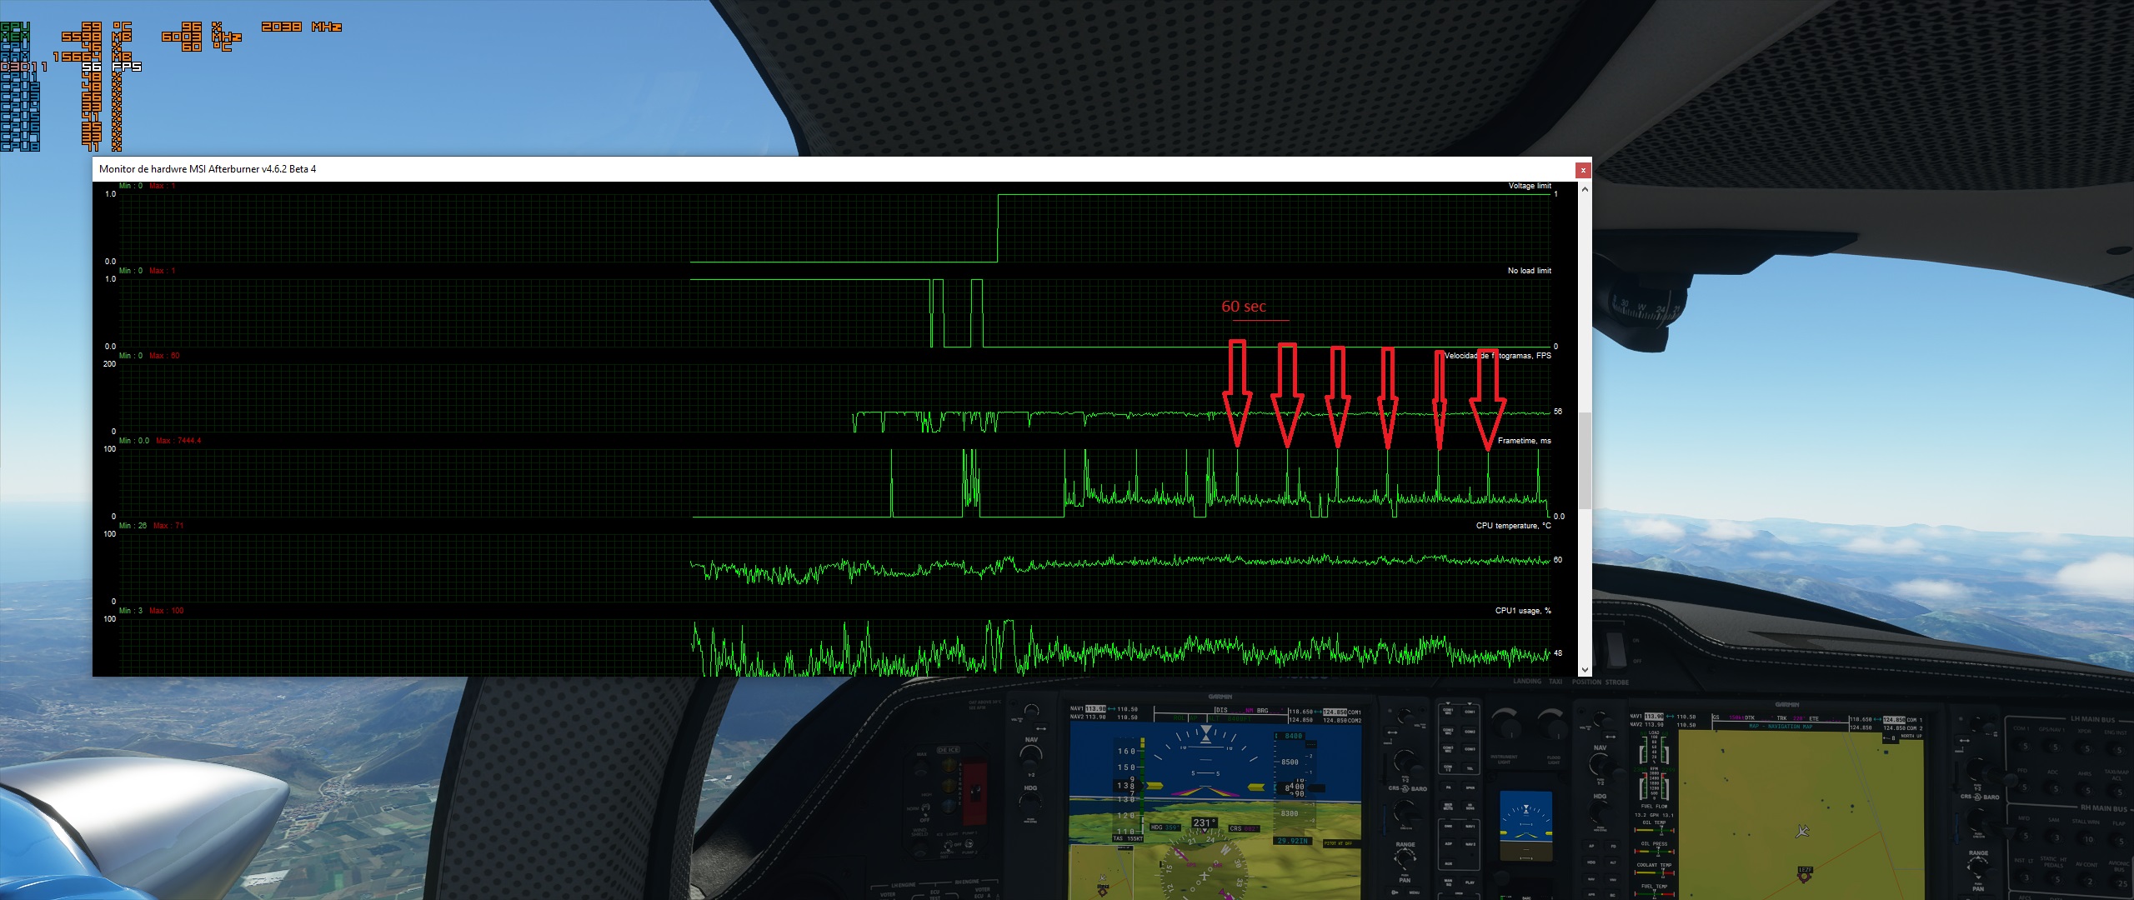2134x900 pixels.
Task: Click the center standby attitude indicator
Action: pyautogui.click(x=1525, y=826)
